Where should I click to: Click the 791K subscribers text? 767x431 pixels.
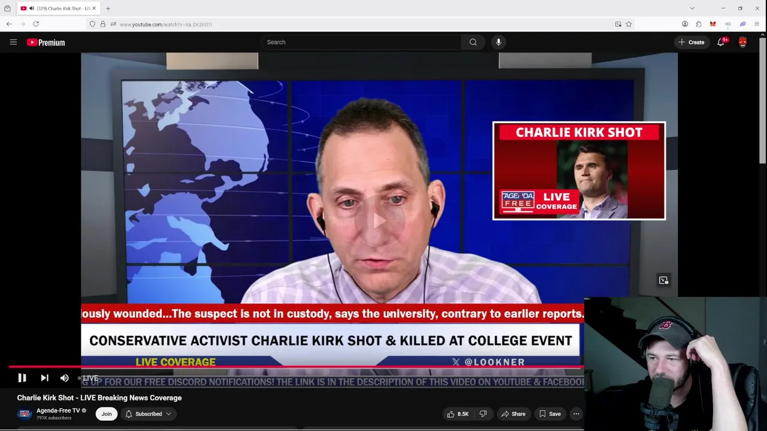coord(54,418)
